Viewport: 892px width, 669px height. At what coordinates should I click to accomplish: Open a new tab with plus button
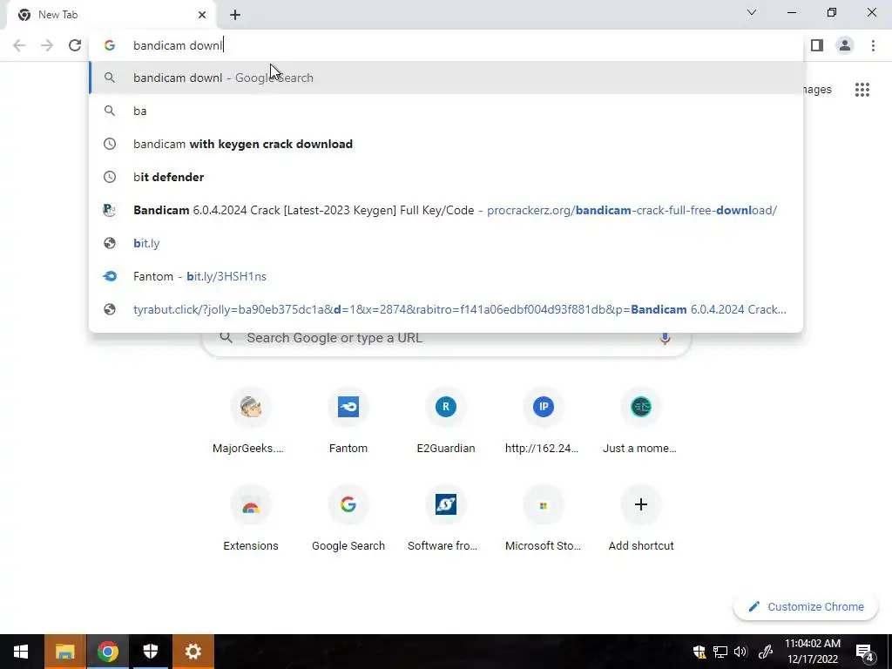click(235, 15)
